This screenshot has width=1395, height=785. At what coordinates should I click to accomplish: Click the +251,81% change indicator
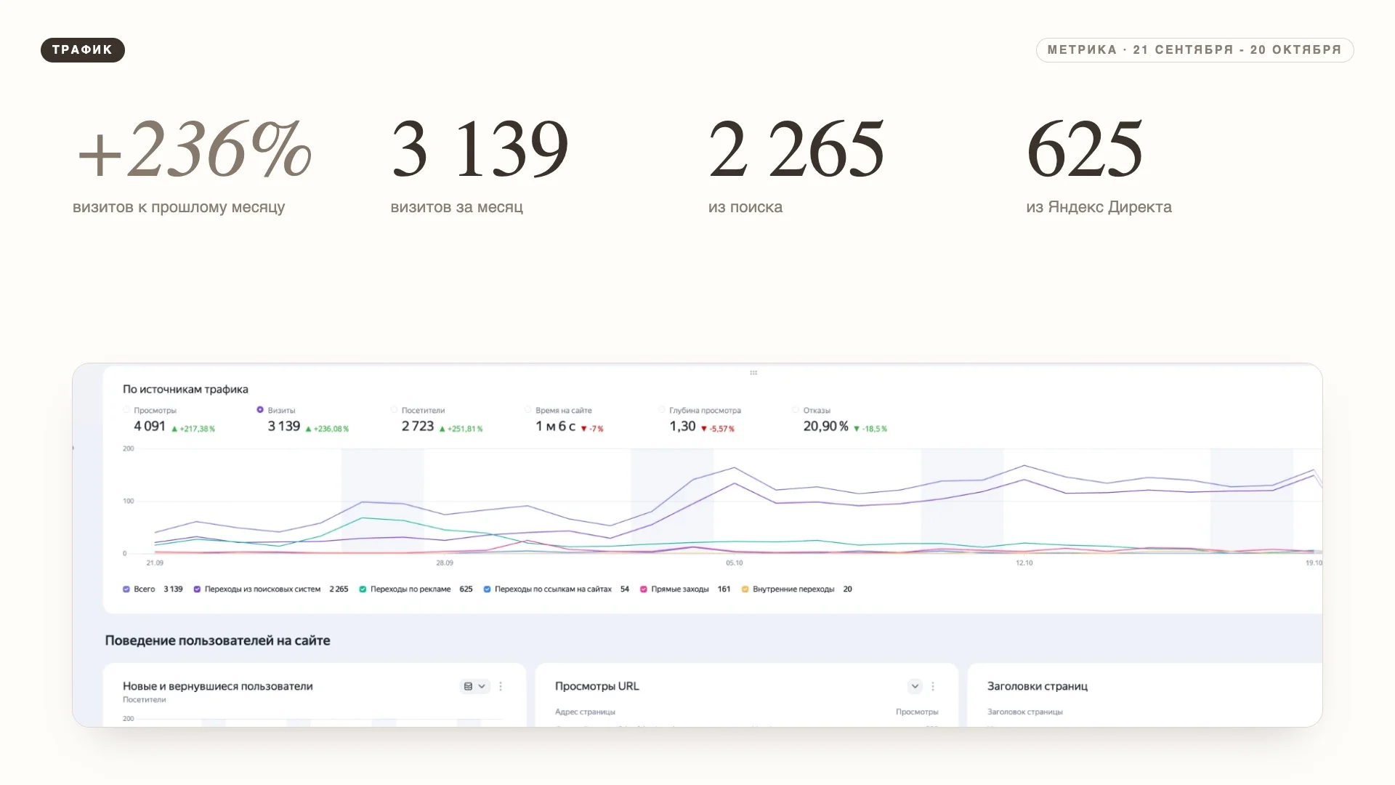pyautogui.click(x=461, y=429)
